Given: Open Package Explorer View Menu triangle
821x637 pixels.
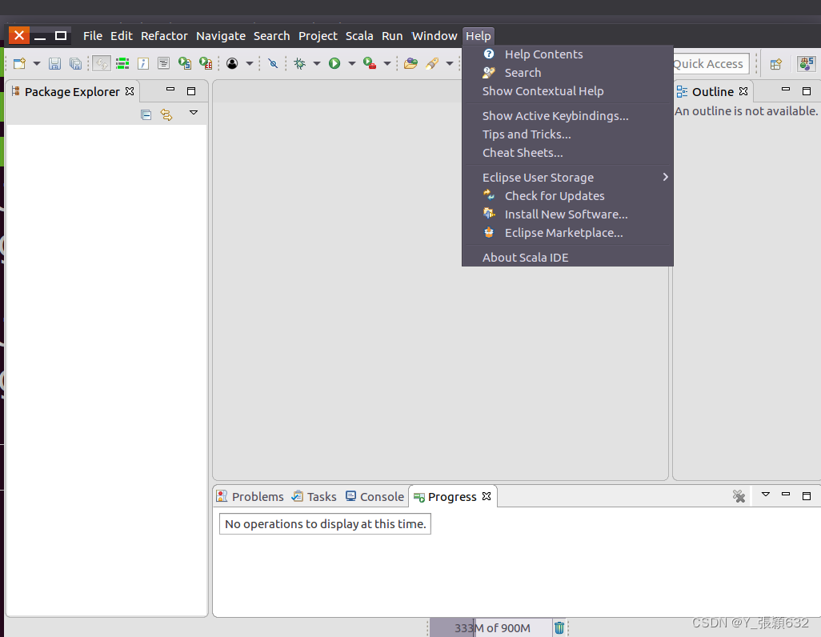Looking at the screenshot, I should [x=194, y=113].
